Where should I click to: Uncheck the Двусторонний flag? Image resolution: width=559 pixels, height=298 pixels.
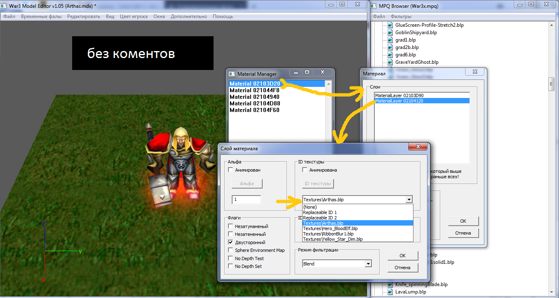(x=230, y=242)
